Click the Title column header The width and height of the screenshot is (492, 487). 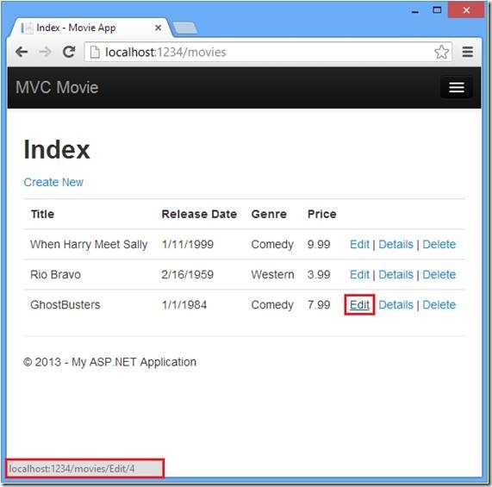click(43, 215)
